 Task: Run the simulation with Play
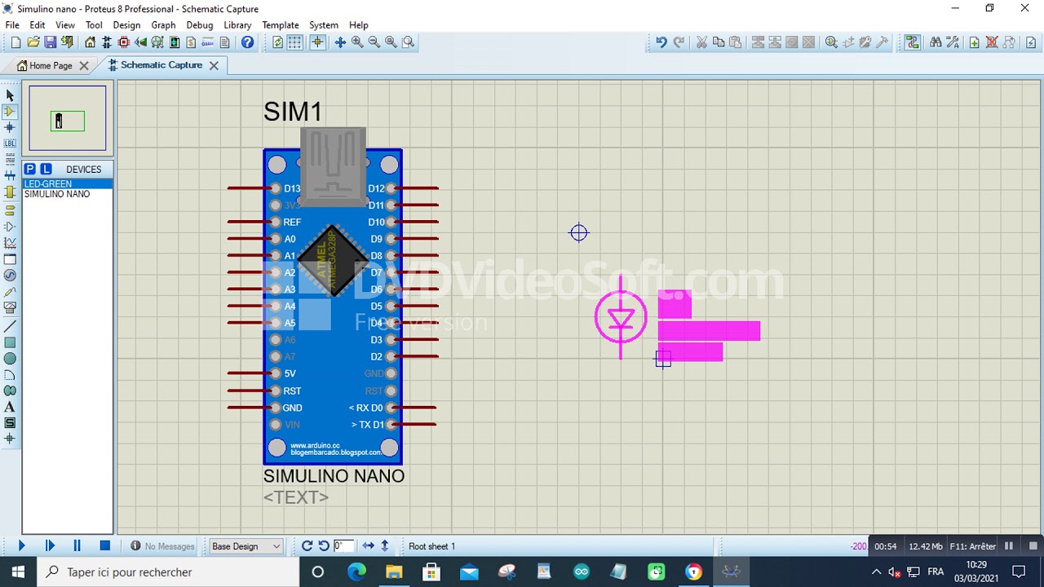tap(22, 546)
